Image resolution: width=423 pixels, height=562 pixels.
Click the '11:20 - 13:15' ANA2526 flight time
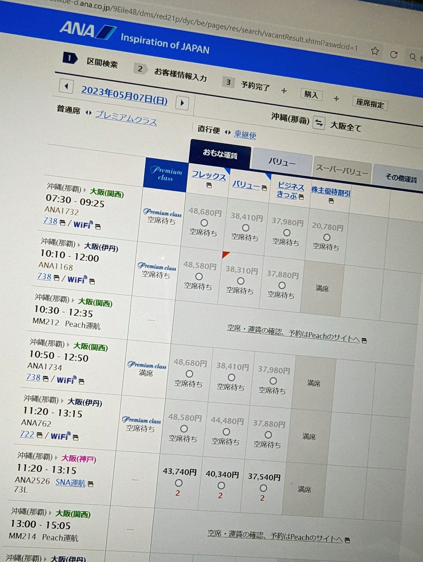click(x=47, y=469)
